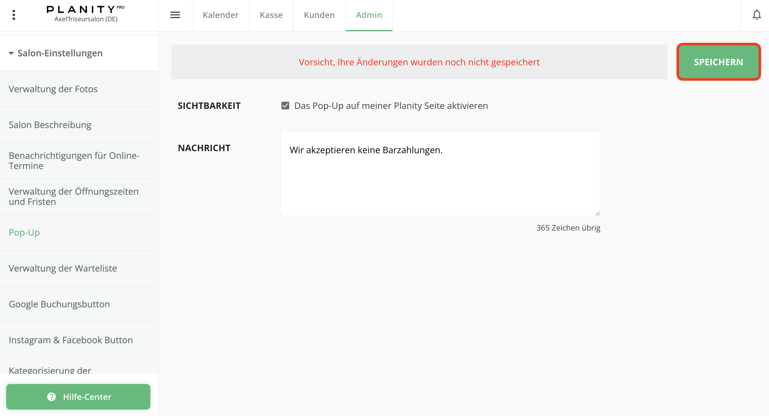Select the Pop-Up sidebar entry
Screen dimensions: 769x416
pyautogui.click(x=24, y=232)
